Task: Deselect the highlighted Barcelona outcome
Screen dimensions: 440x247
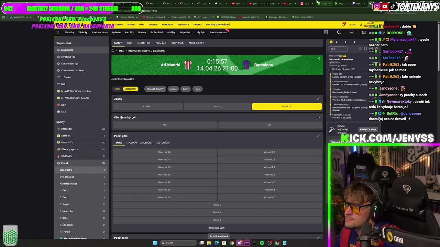Action: 287,106
